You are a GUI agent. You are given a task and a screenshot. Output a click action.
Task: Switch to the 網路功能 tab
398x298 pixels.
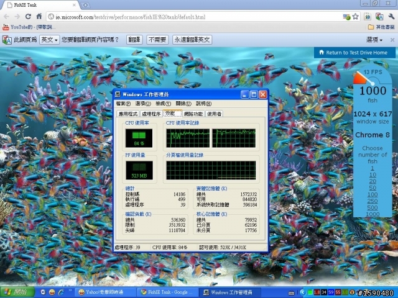pyautogui.click(x=193, y=114)
